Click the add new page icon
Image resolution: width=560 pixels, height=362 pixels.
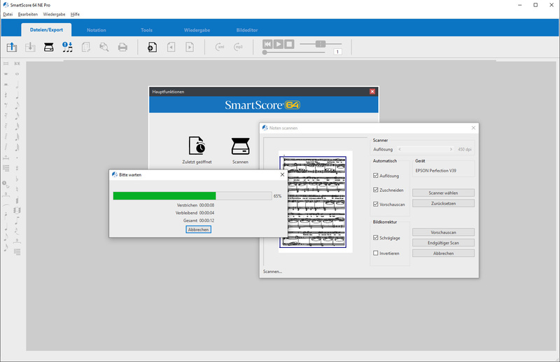[x=152, y=47]
